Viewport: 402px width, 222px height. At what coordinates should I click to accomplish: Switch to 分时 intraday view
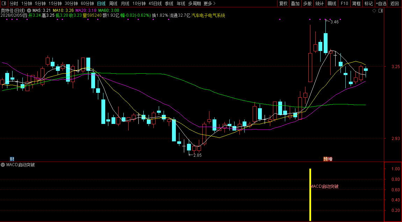click(x=14, y=3)
